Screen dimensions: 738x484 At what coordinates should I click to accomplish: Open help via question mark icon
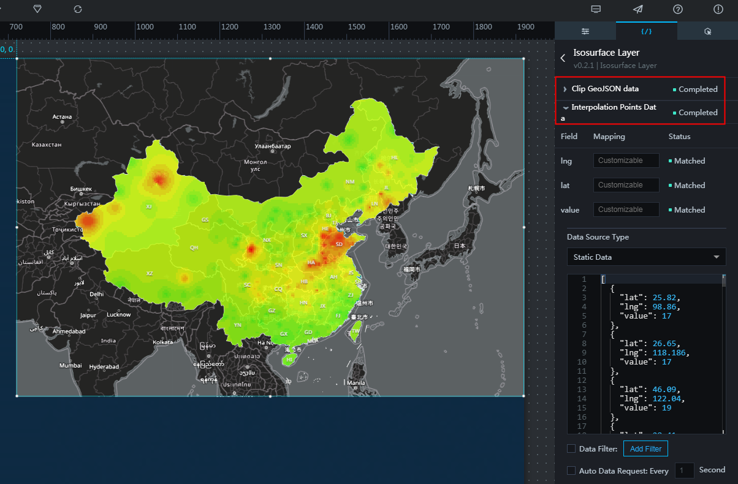[x=678, y=9]
